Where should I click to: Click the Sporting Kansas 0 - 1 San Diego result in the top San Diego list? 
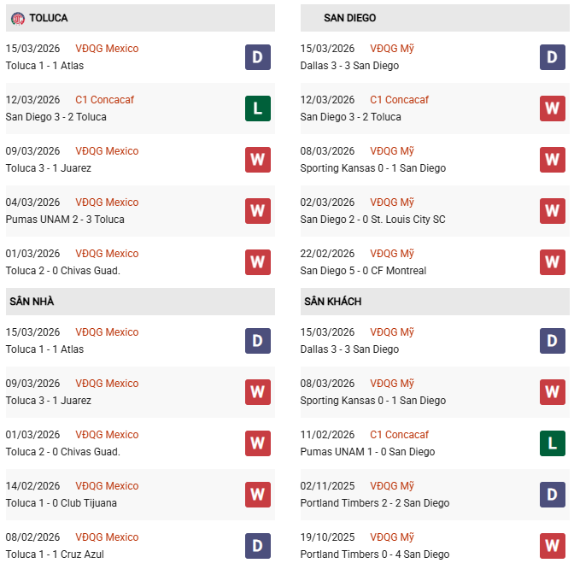click(x=373, y=168)
